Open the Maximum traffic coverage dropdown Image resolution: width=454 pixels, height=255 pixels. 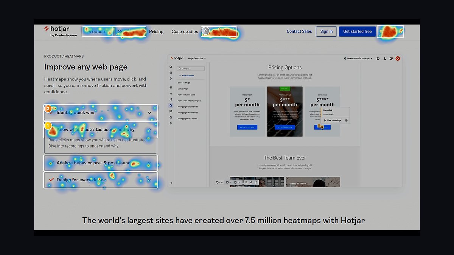coord(359,59)
